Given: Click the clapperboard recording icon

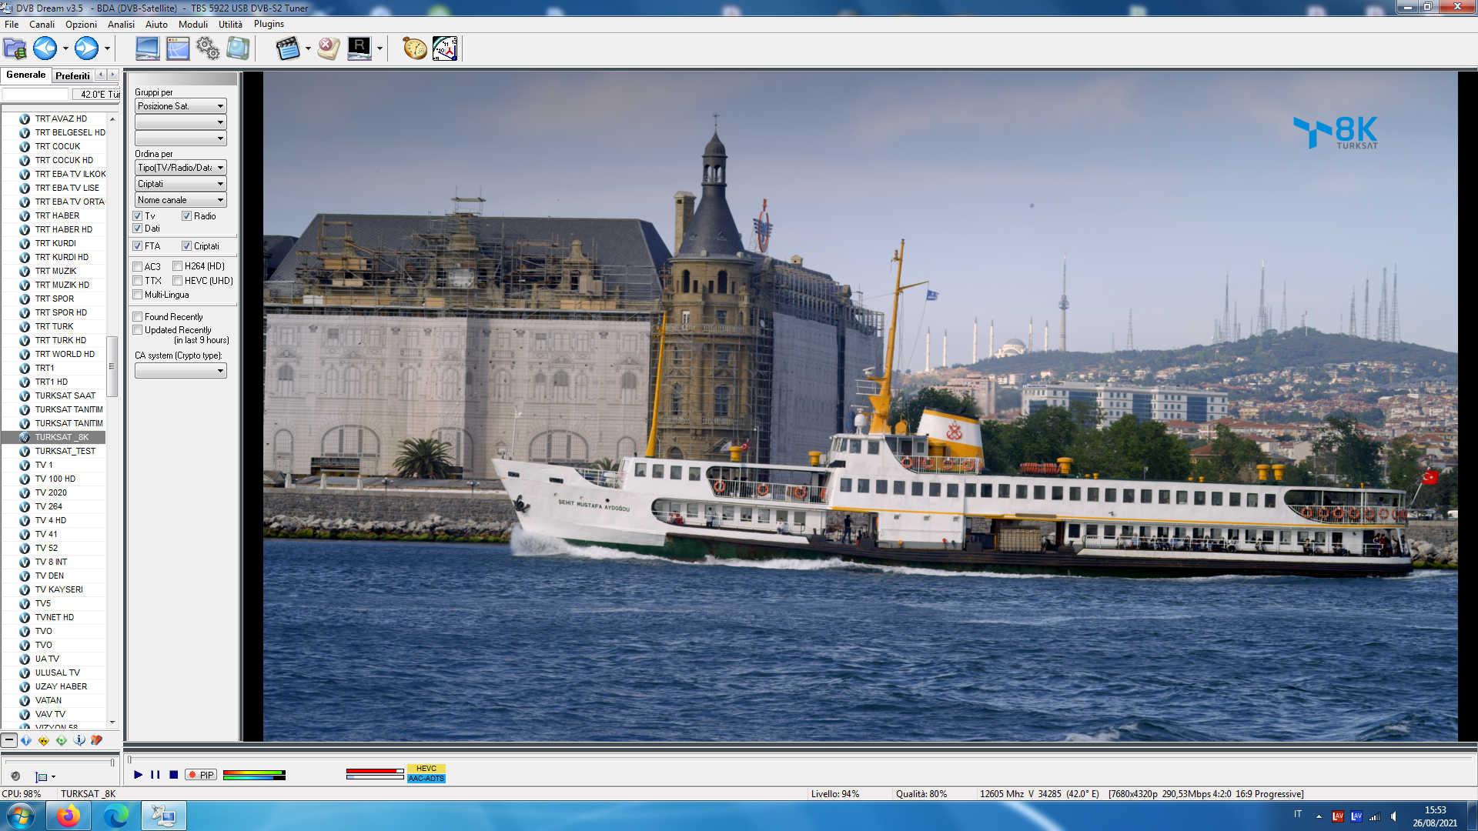Looking at the screenshot, I should (287, 48).
